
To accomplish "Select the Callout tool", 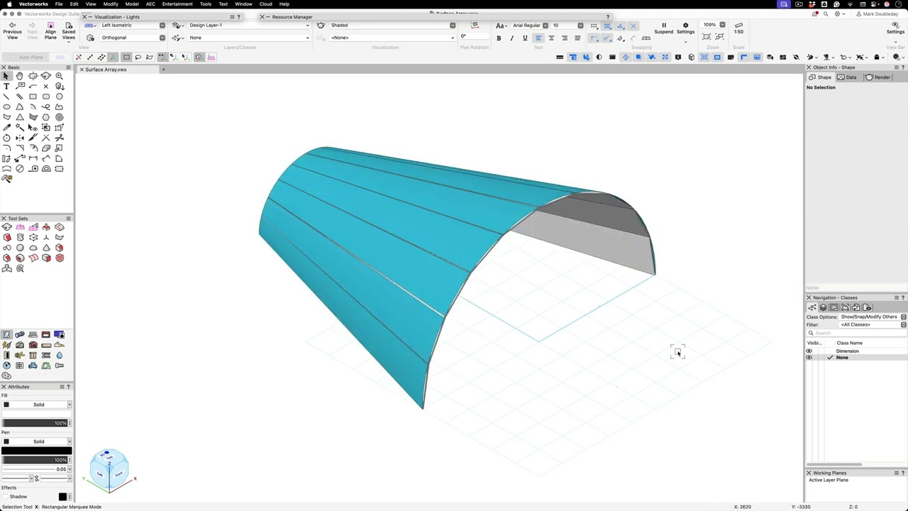I will pos(20,86).
